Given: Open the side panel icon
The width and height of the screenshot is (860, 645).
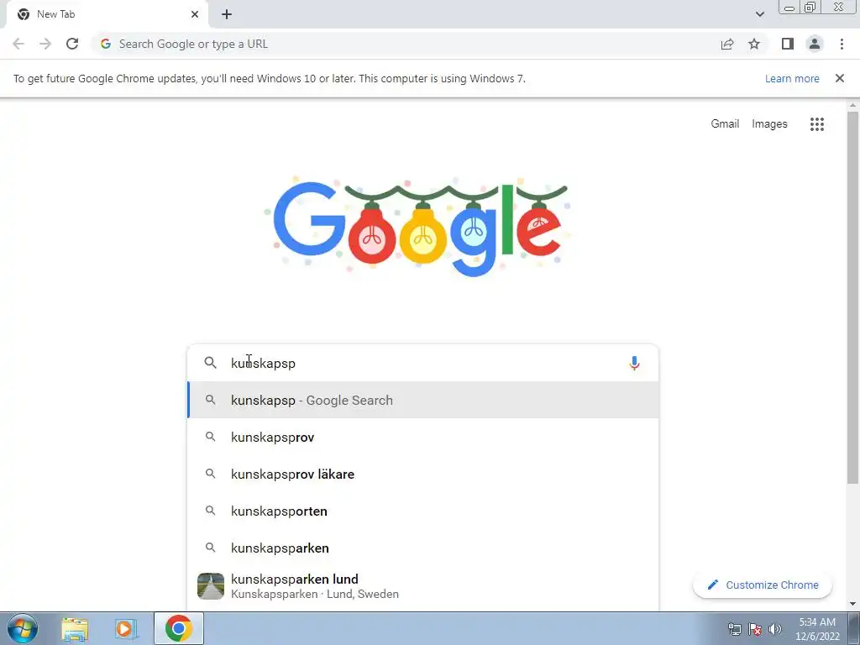Looking at the screenshot, I should [x=788, y=44].
